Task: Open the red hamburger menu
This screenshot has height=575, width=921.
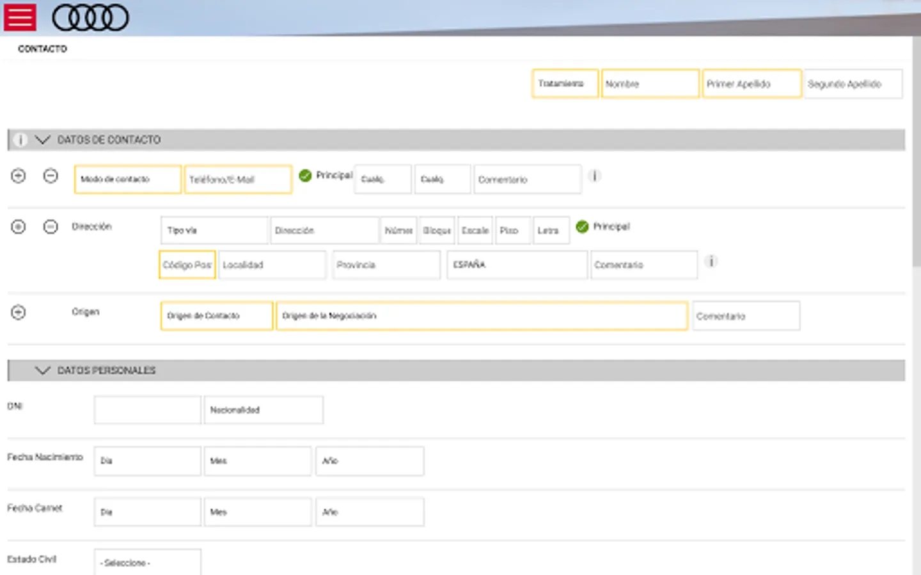Action: coord(20,17)
